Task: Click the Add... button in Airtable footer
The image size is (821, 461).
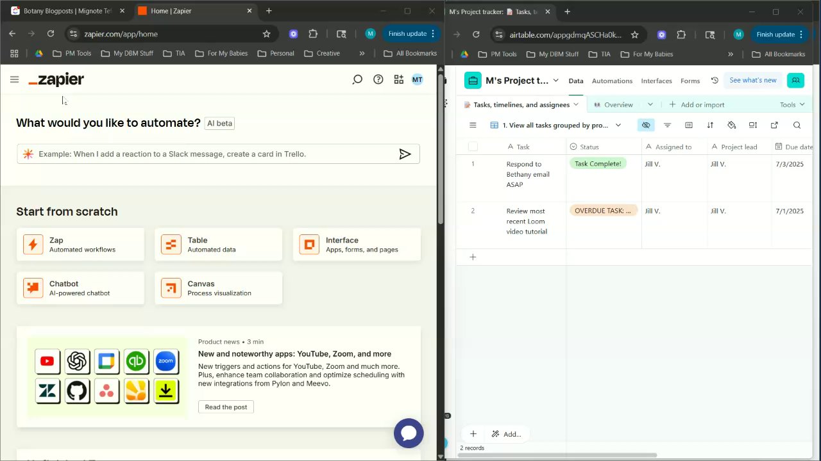Action: (x=506, y=434)
